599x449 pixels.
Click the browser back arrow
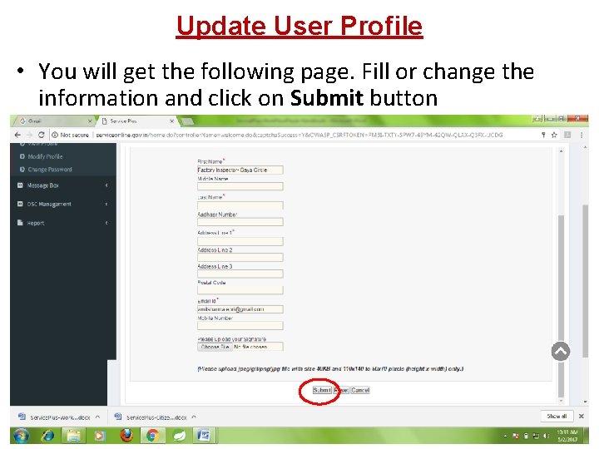coord(17,135)
